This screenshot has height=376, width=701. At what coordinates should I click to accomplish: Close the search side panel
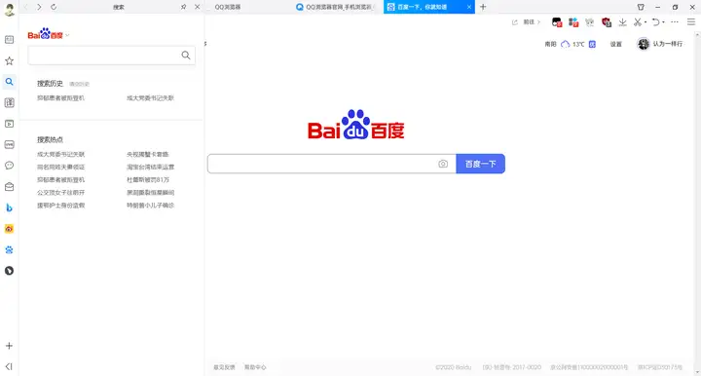[x=197, y=7]
